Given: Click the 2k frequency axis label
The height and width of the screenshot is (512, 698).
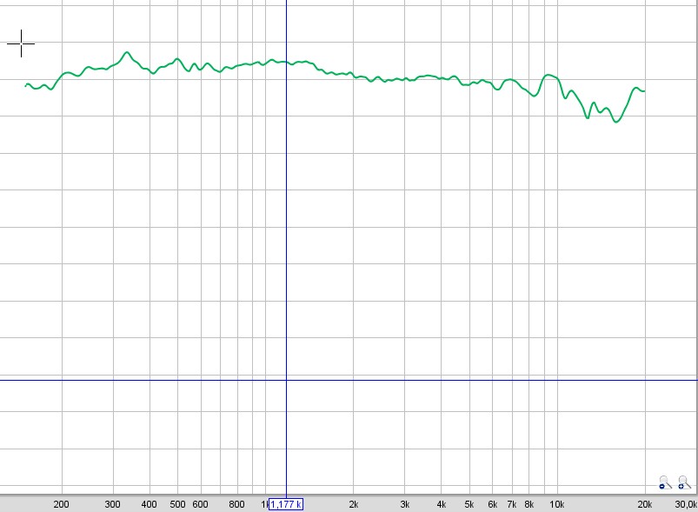Looking at the screenshot, I should [x=354, y=504].
